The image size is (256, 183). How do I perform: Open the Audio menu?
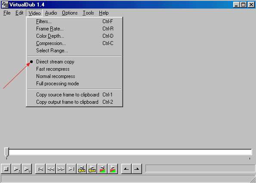51,13
